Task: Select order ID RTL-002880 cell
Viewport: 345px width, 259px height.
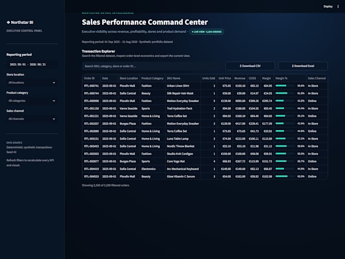Action: (x=91, y=131)
